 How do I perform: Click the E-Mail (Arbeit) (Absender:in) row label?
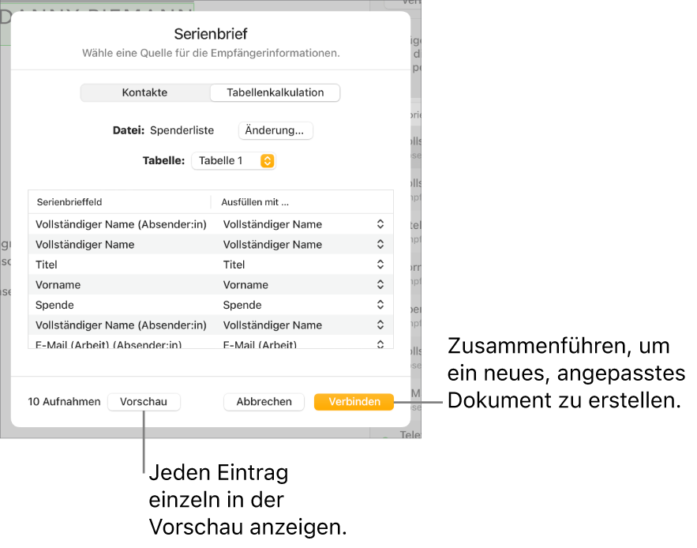(108, 344)
